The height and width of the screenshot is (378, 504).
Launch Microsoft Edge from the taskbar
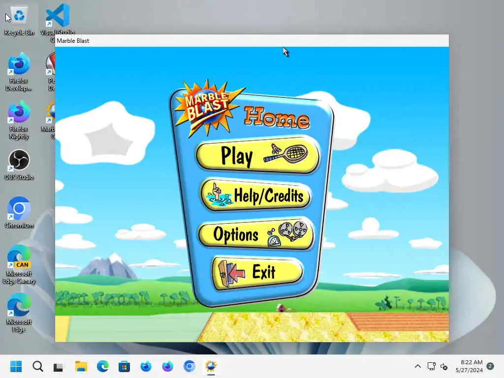[103, 366]
